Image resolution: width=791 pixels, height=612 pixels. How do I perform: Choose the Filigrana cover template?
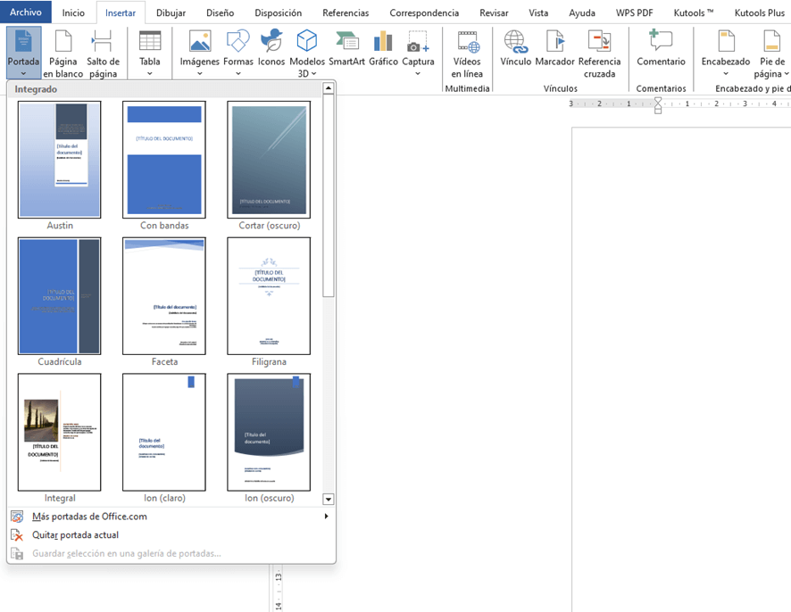269,296
